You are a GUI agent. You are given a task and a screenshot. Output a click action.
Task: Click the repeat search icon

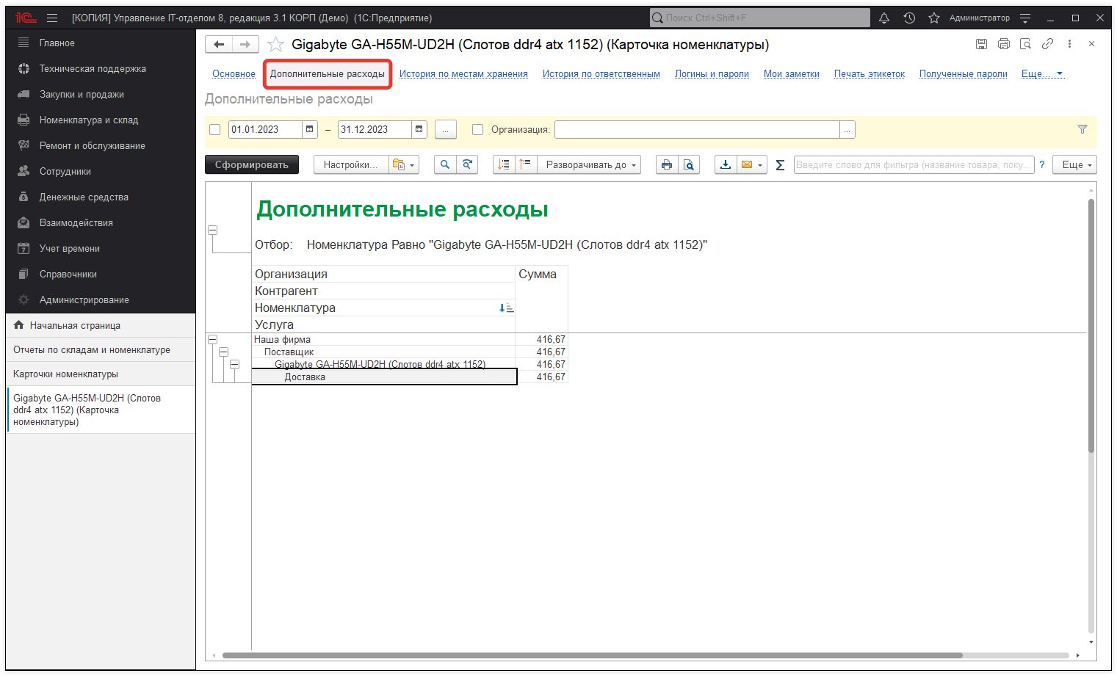[x=468, y=164]
